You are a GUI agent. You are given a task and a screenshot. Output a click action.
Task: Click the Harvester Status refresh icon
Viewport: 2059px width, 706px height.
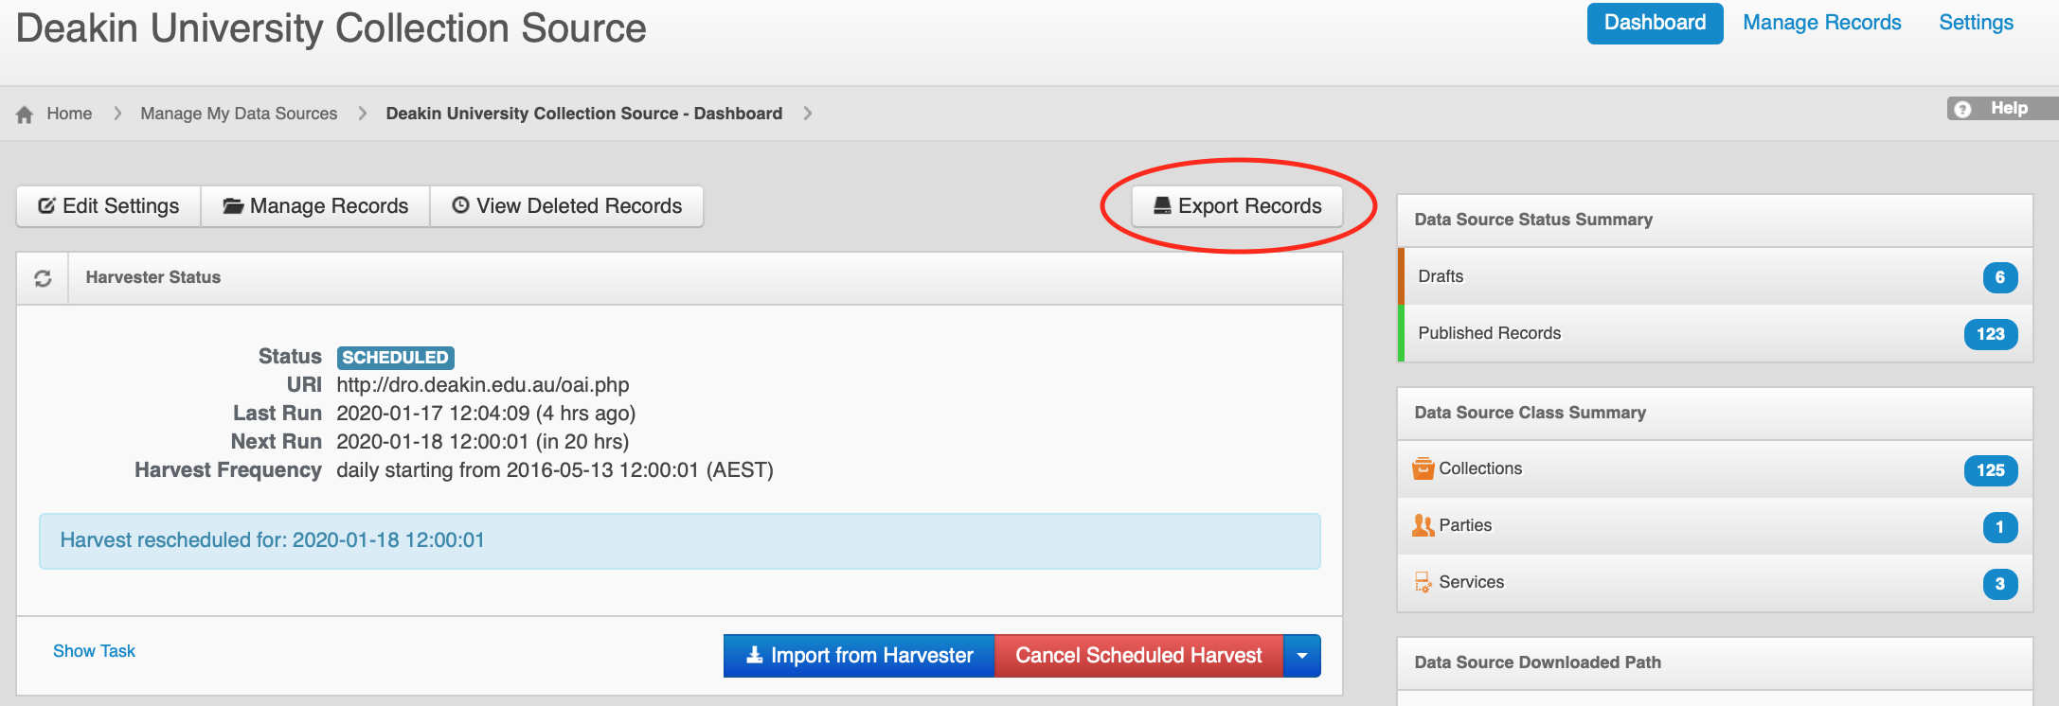pos(43,278)
